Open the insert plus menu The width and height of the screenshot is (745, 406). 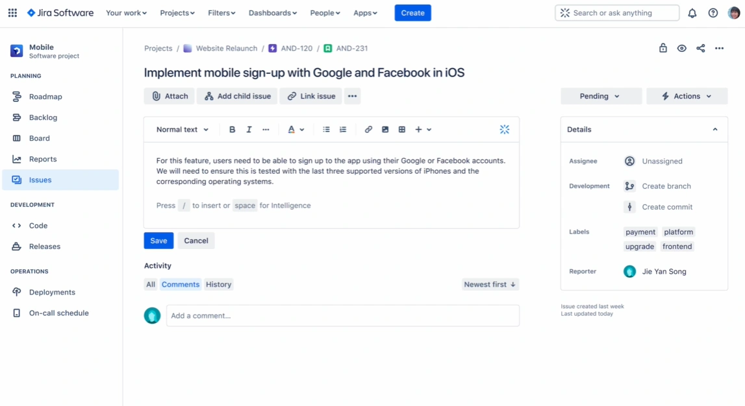click(423, 130)
